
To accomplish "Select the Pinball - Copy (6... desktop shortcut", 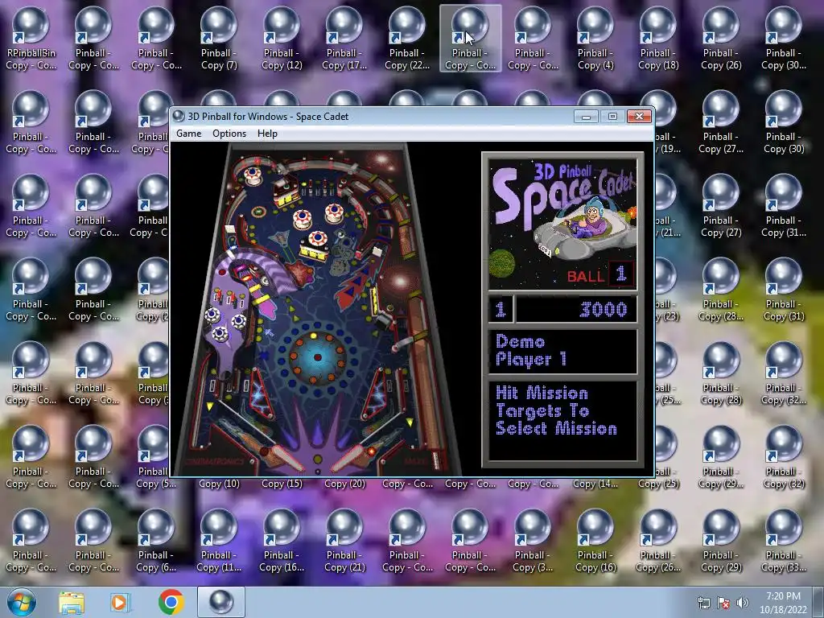I will point(156,542).
